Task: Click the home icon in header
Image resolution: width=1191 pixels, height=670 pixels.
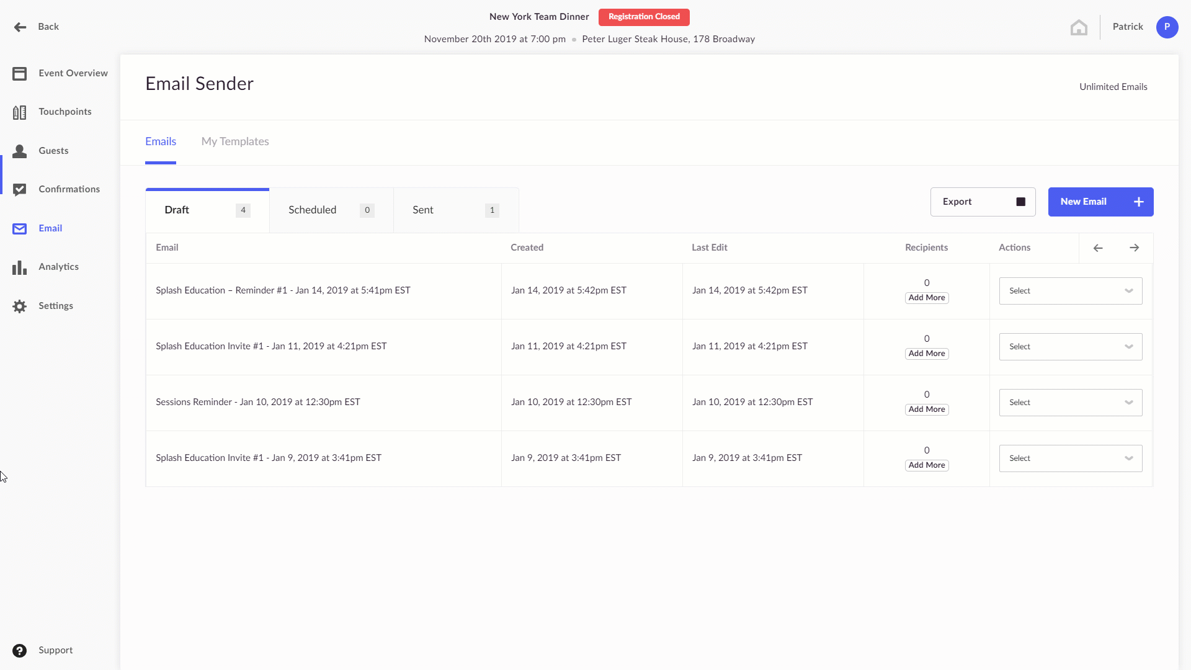Action: pos(1079,27)
